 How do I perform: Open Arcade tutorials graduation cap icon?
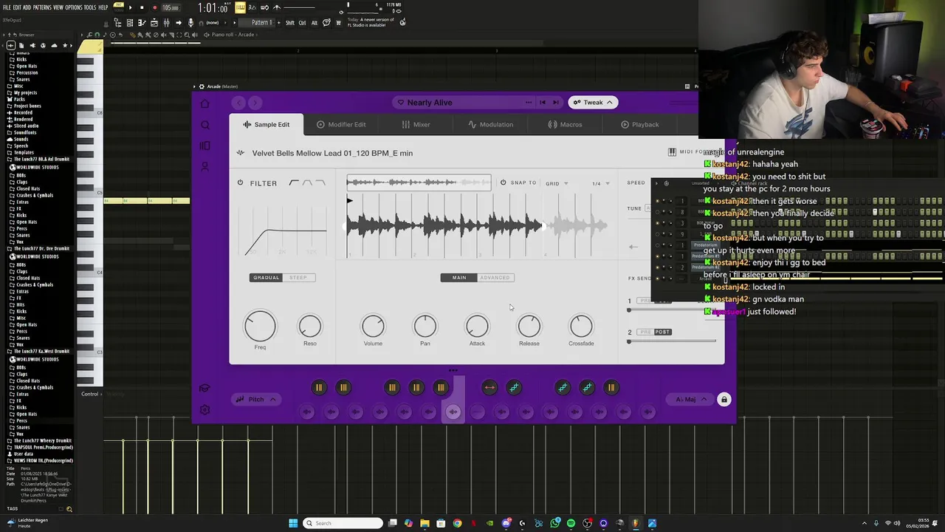(205, 389)
